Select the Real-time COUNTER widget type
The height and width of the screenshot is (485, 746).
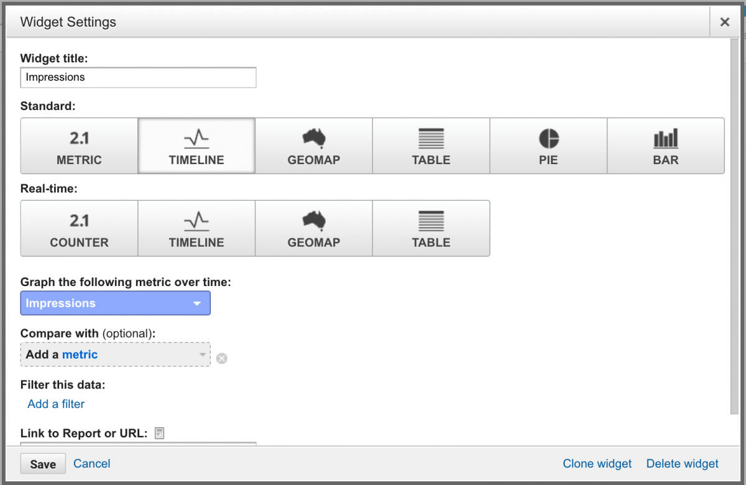[x=79, y=228]
